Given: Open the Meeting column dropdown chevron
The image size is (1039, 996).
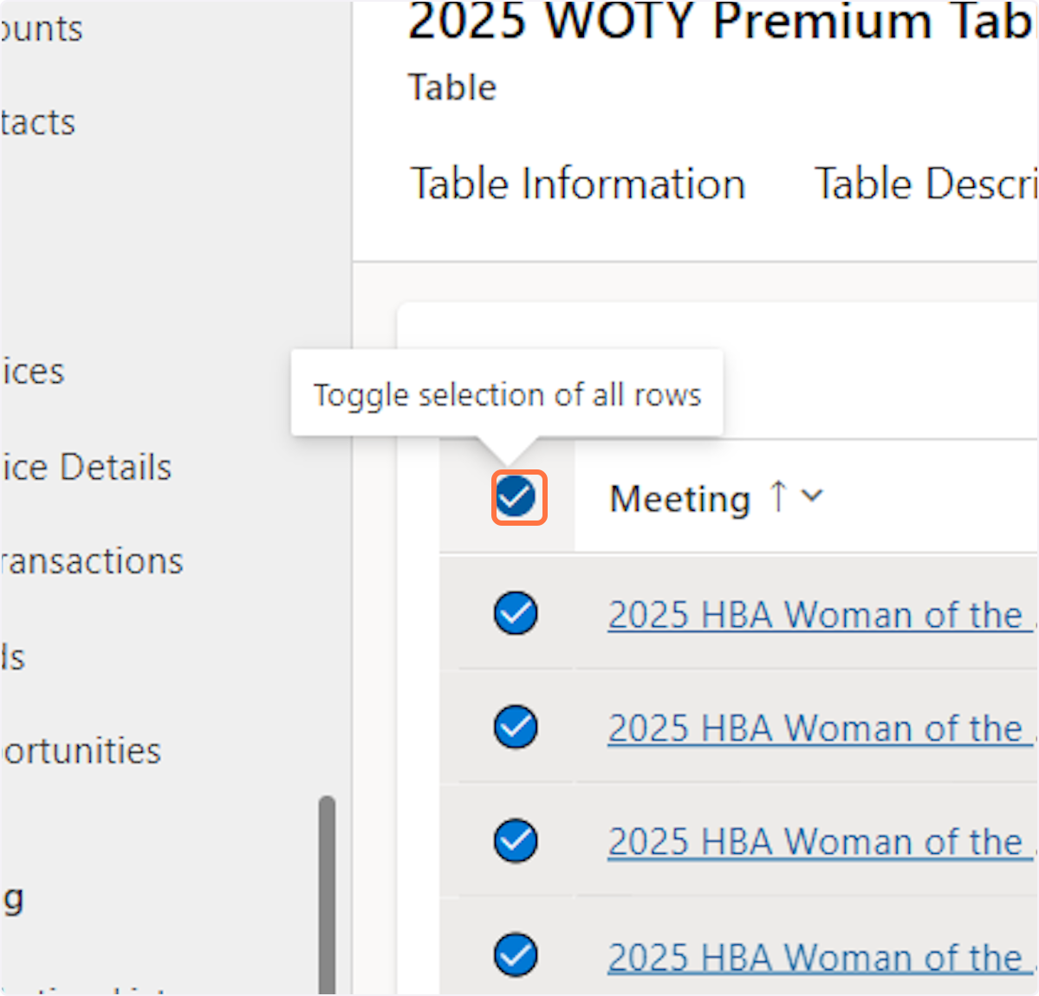Looking at the screenshot, I should (812, 496).
